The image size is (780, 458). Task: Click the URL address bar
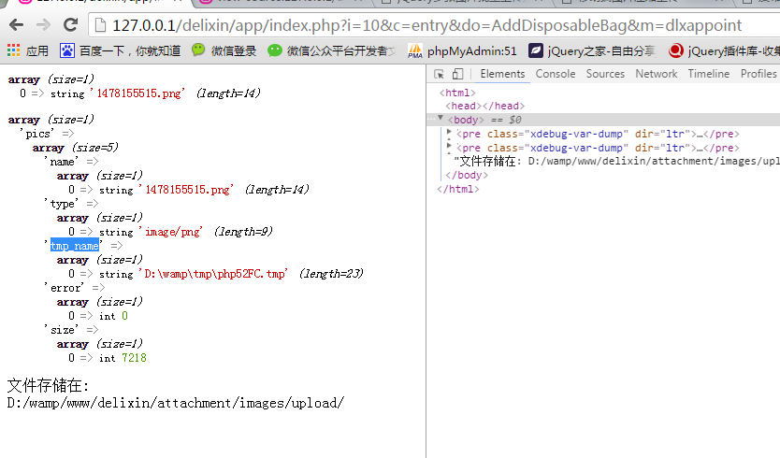pos(421,25)
